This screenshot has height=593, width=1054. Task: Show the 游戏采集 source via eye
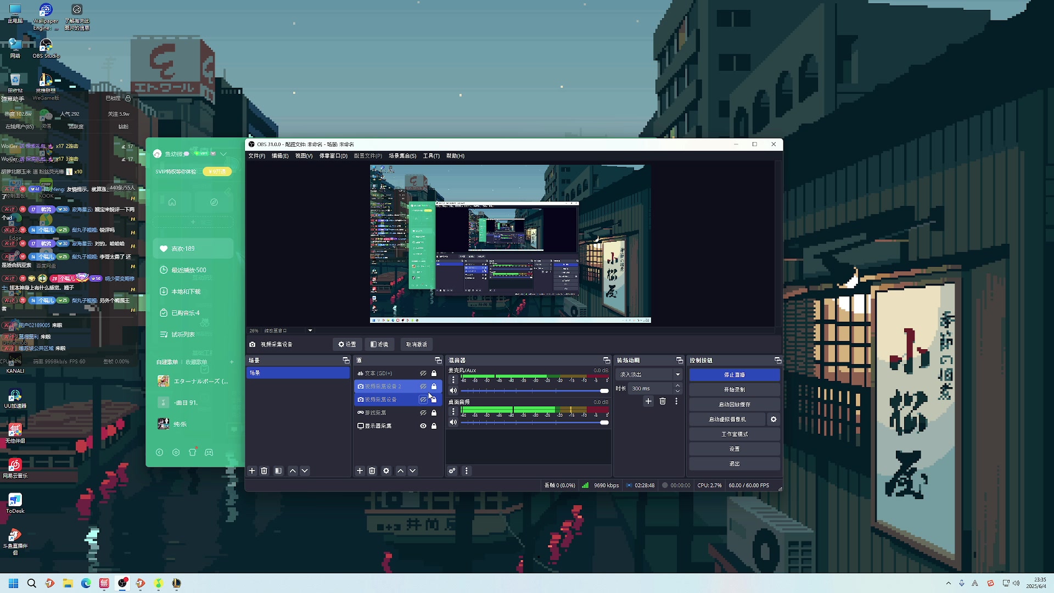pos(423,413)
